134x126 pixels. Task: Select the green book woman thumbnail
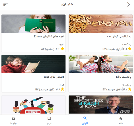(33, 24)
